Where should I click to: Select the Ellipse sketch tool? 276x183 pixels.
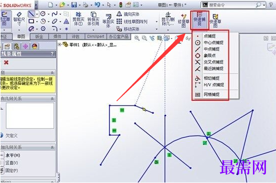click(x=55, y=21)
